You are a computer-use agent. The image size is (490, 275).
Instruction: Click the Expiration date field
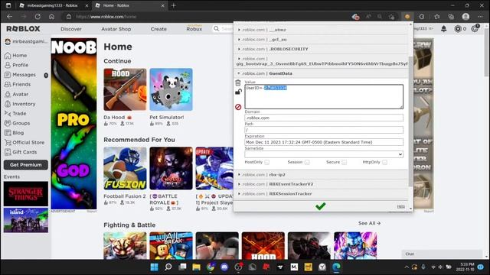324,142
